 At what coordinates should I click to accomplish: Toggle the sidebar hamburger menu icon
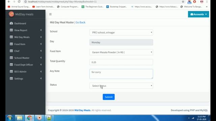coord(50,14)
